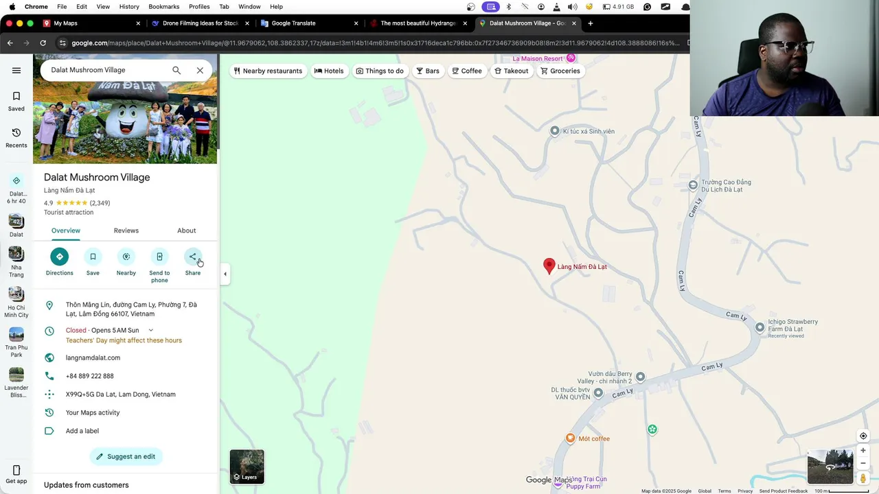The width and height of the screenshot is (879, 494).
Task: Filter by Nearby restaurants chip
Action: [x=268, y=71]
